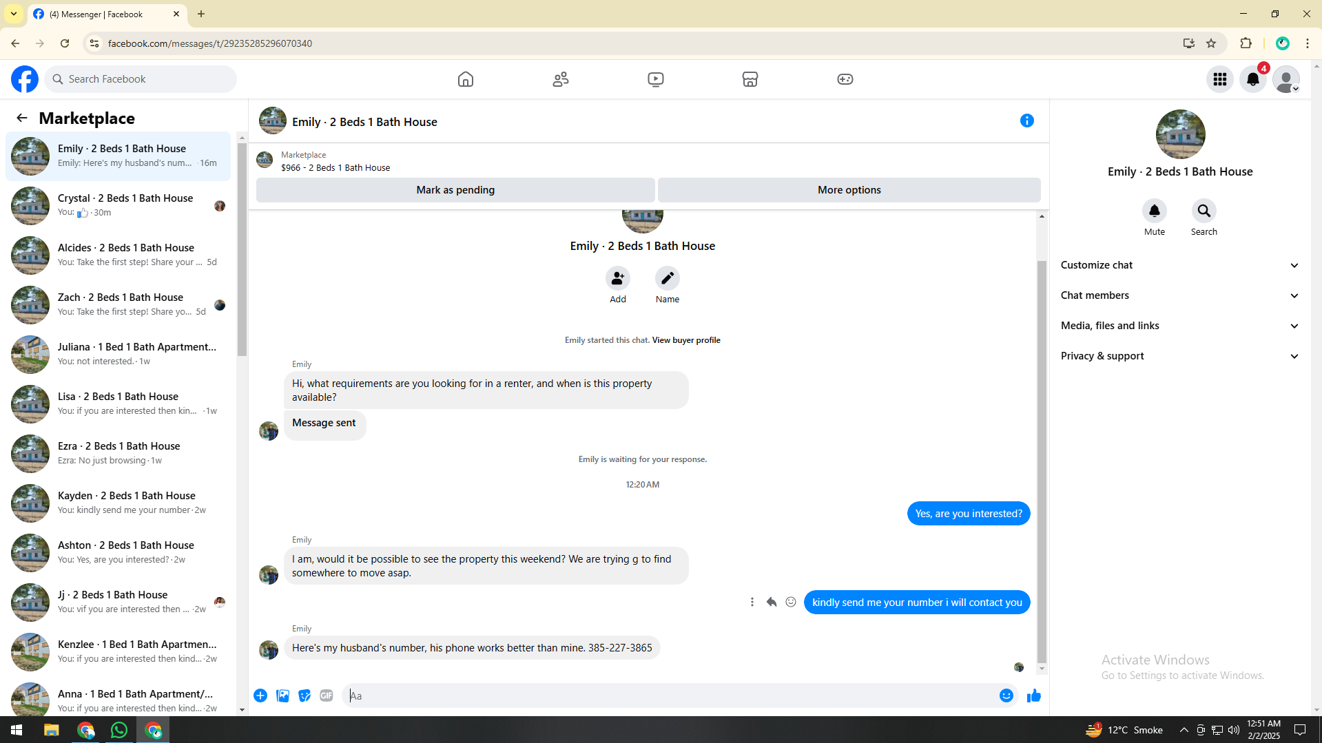Go back using Marketplace back arrow
Viewport: 1322px width, 743px height.
[22, 118]
